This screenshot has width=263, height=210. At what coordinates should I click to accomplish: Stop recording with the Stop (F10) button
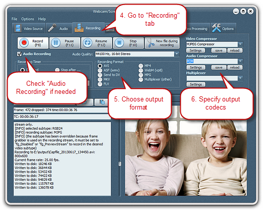[128, 43]
